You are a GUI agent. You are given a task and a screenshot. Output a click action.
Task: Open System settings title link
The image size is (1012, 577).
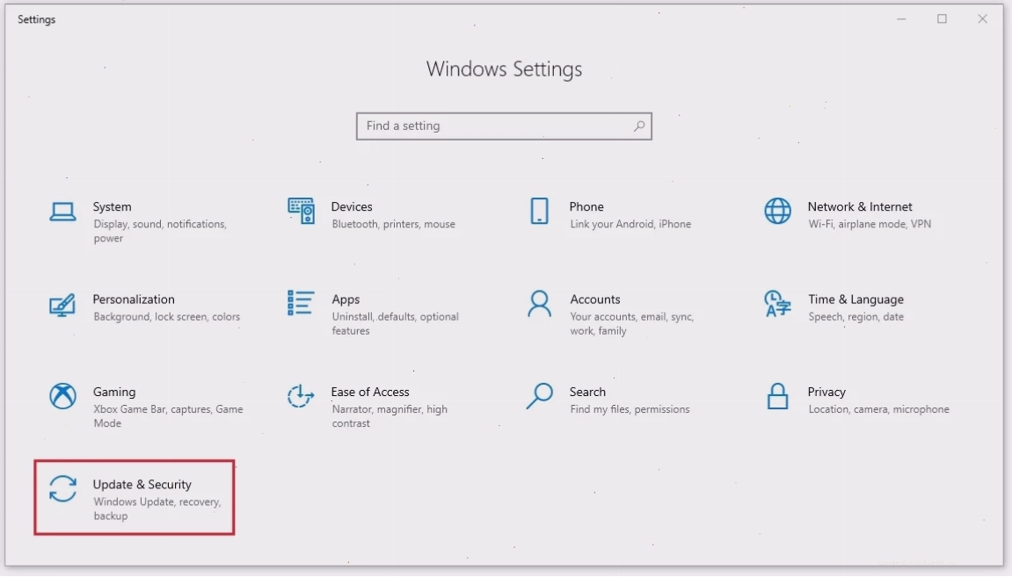tap(113, 207)
